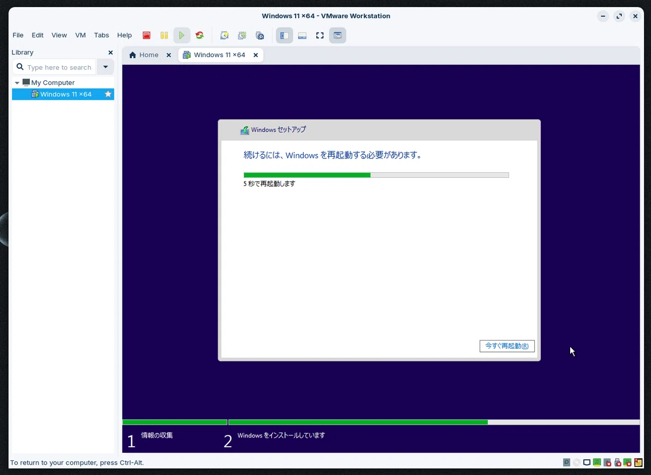The height and width of the screenshot is (475, 651).
Task: Select Windows 11 x64 in Library tree
Action: (63, 94)
